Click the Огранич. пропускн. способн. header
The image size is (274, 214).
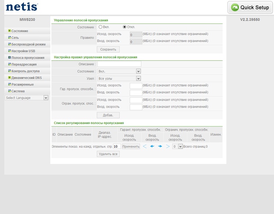pos(187,130)
